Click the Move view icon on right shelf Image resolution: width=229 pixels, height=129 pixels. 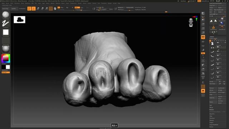[x=203, y=65]
